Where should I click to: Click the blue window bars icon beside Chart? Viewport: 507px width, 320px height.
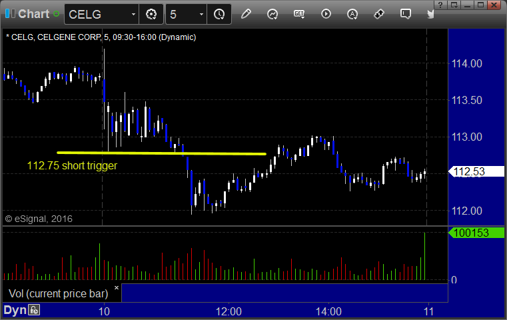(10, 13)
